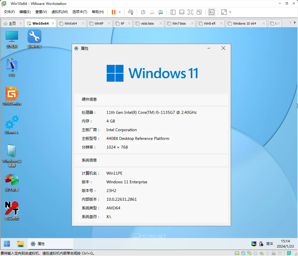This screenshot has width=298, height=256.
Task: Launch 密码修改 desktop icon
Action: coord(12,211)
